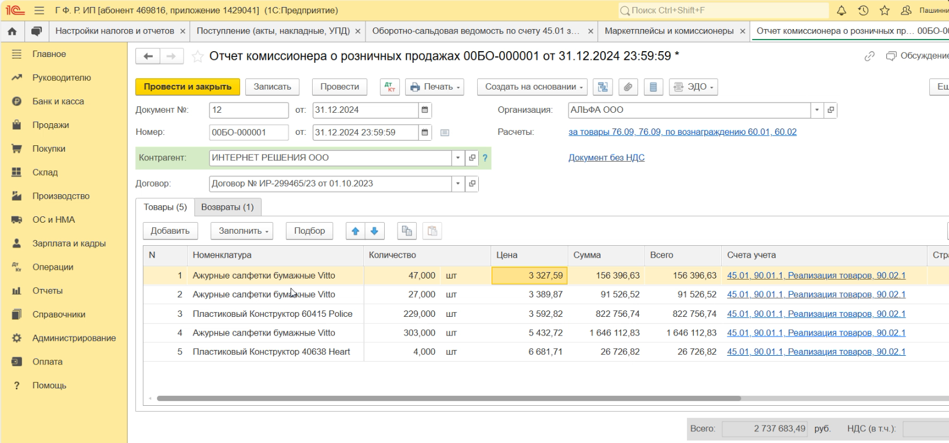
Task: Open Создать на основании dropdown
Action: pos(532,87)
